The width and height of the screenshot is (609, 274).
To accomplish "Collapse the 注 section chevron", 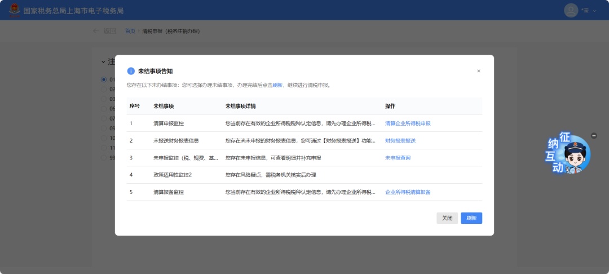I will [103, 62].
